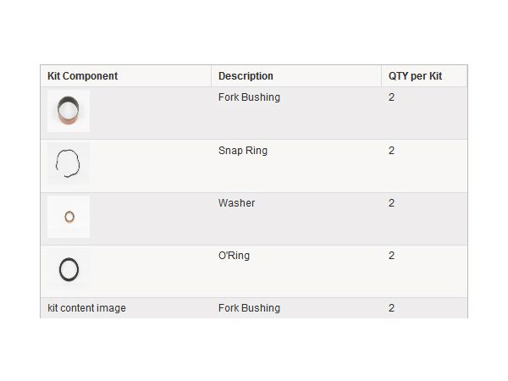Click the quantity 2 in Snap Ring row
Viewport: 508px width, 381px height.
click(x=391, y=151)
